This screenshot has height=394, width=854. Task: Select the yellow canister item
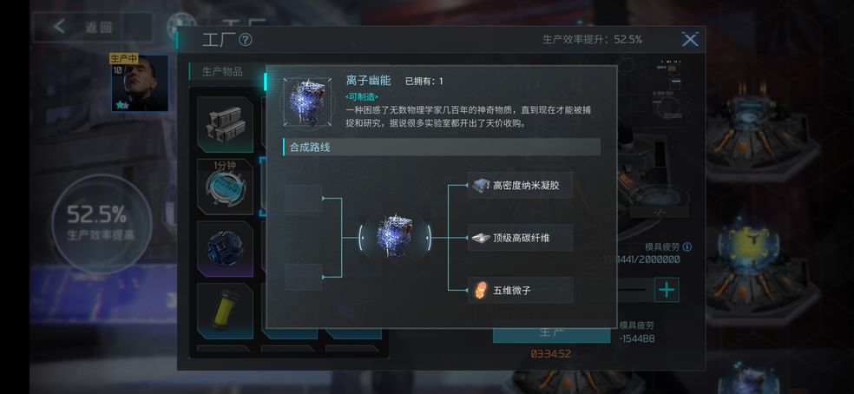coord(225,311)
